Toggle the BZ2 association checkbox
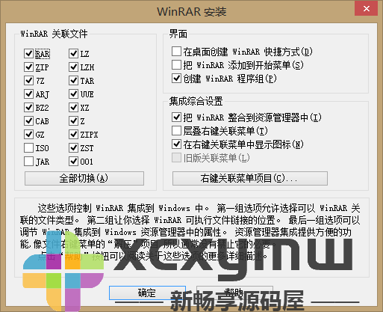383x312 pixels. [x=28, y=107]
